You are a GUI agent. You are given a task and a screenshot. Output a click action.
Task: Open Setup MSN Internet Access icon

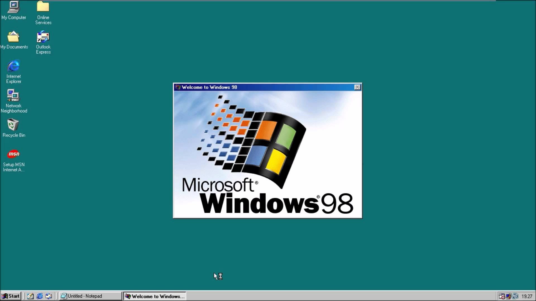(14, 154)
